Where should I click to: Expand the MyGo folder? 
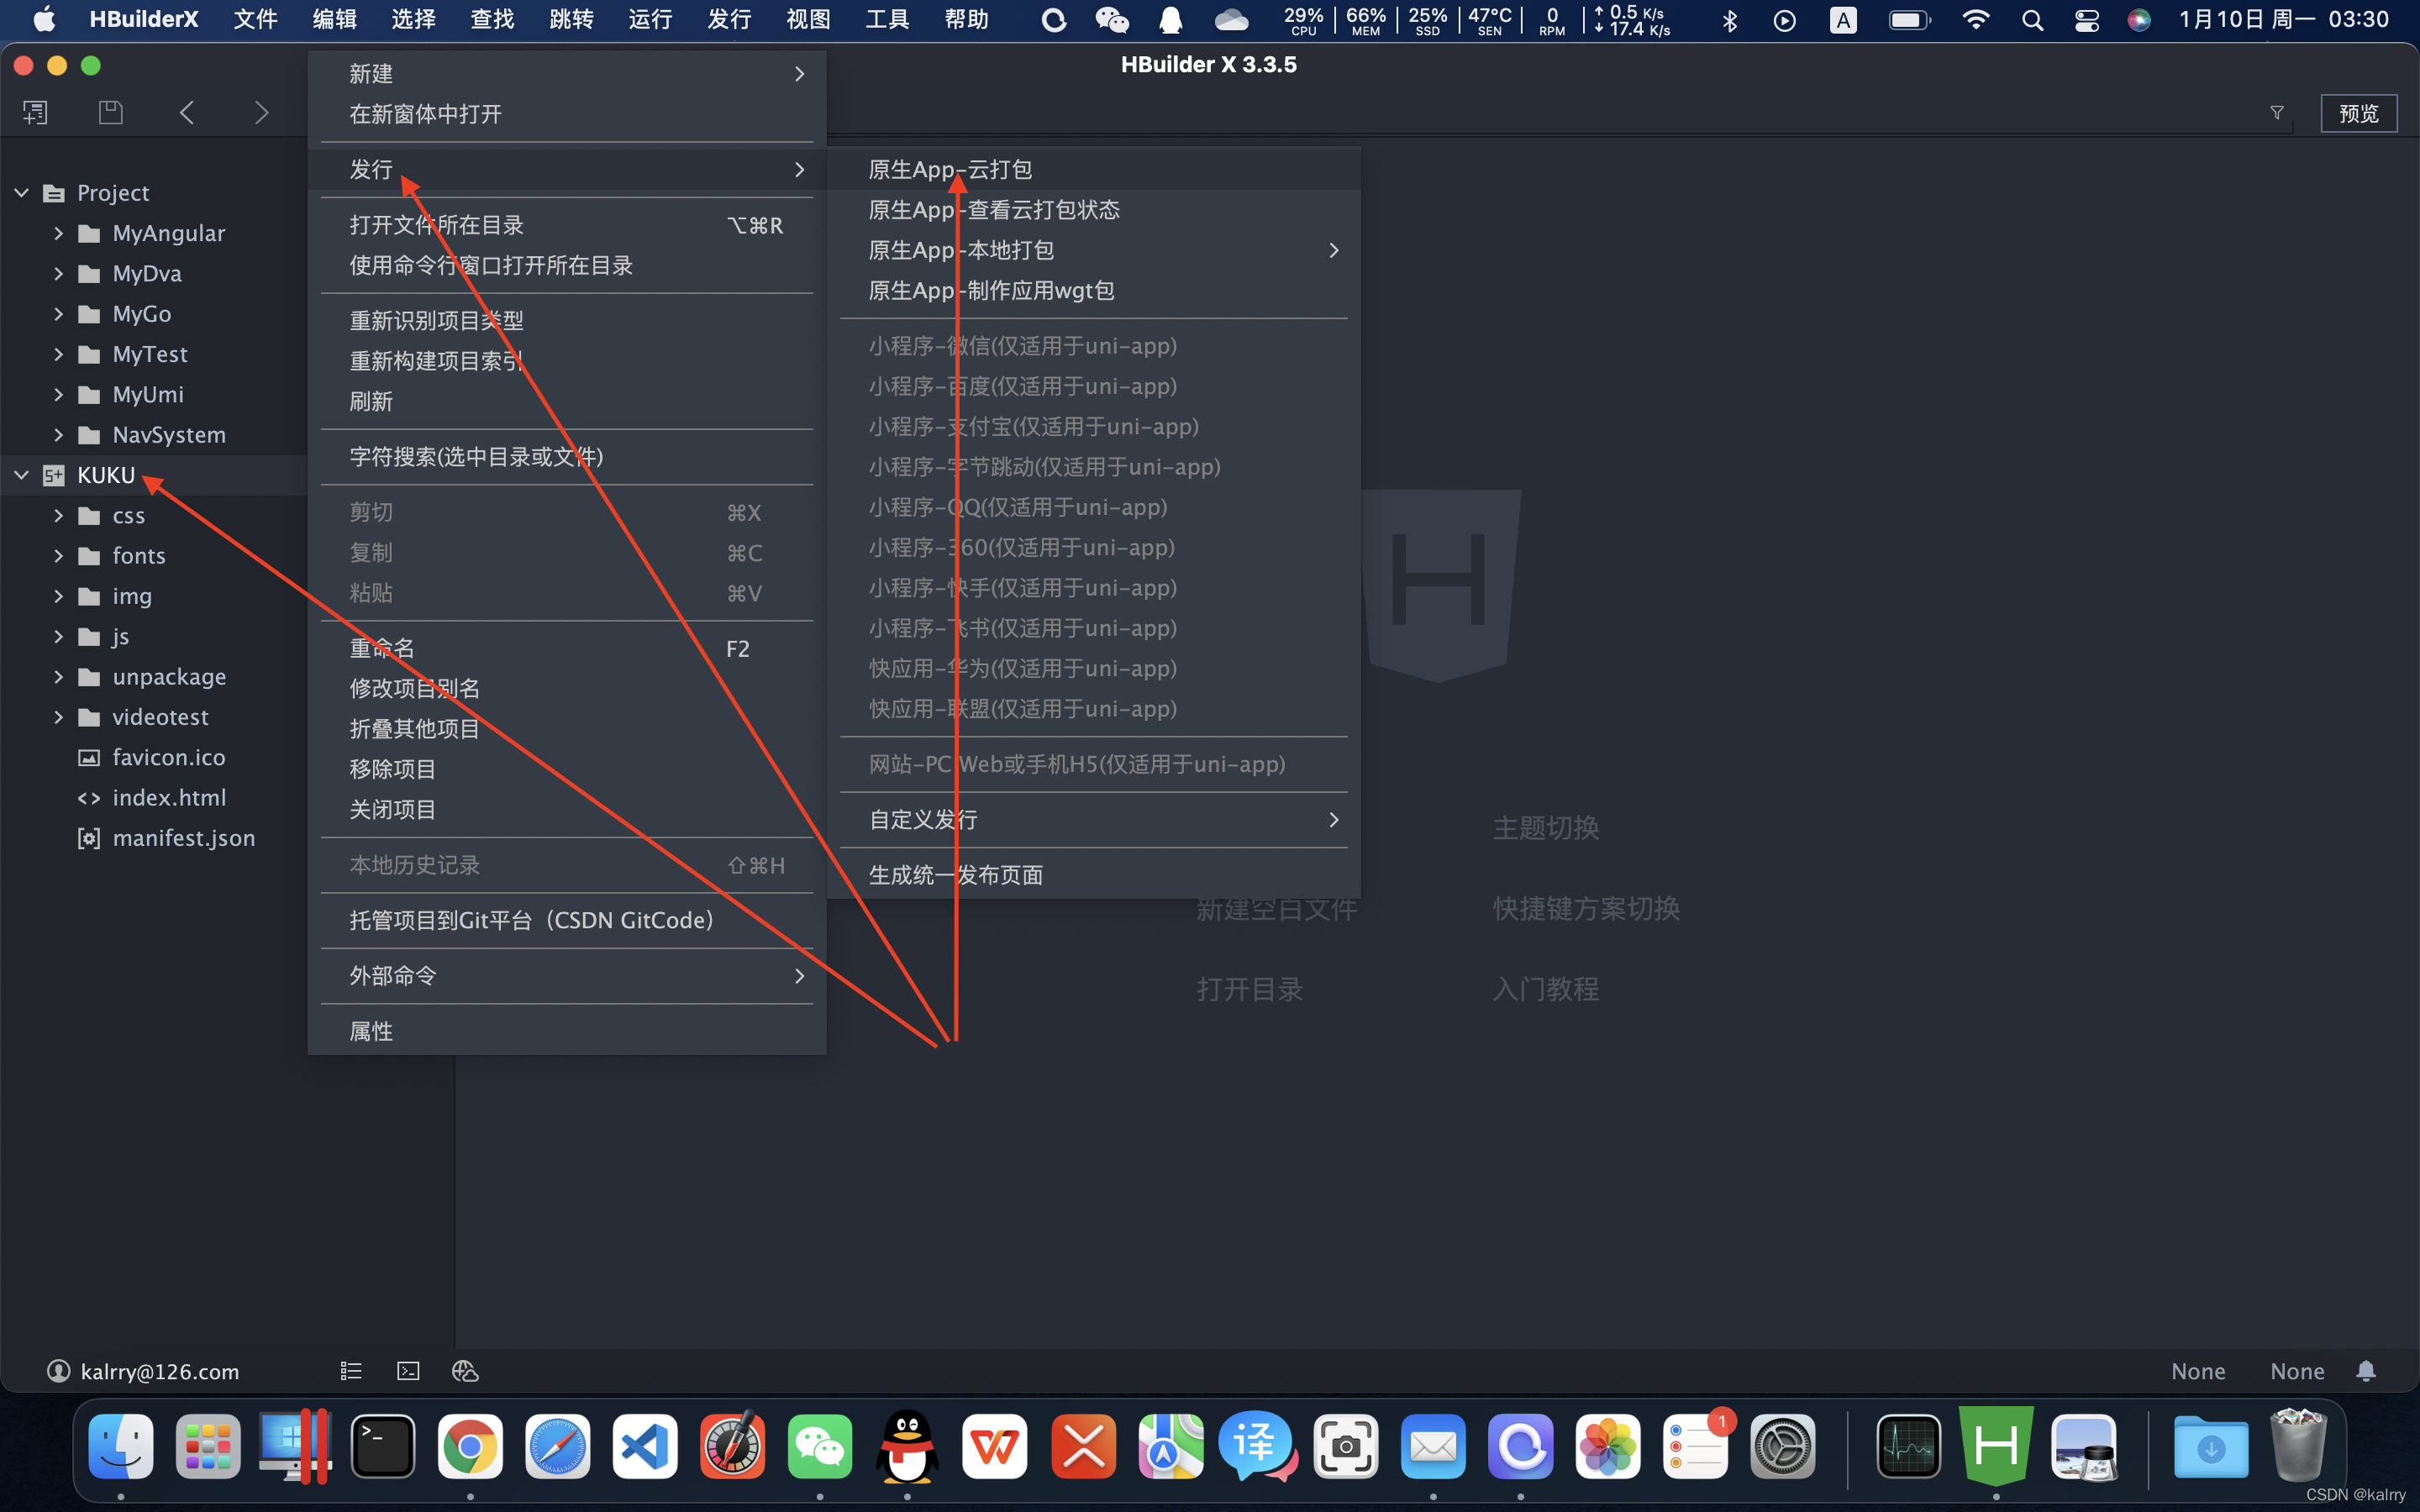point(58,314)
